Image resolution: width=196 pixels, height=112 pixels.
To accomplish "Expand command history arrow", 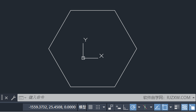I will [194, 98].
